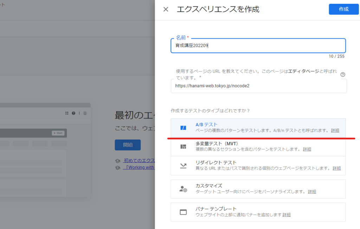Open 詳細 link for リダイレクト テスト
The image size is (360, 229).
click(336, 168)
